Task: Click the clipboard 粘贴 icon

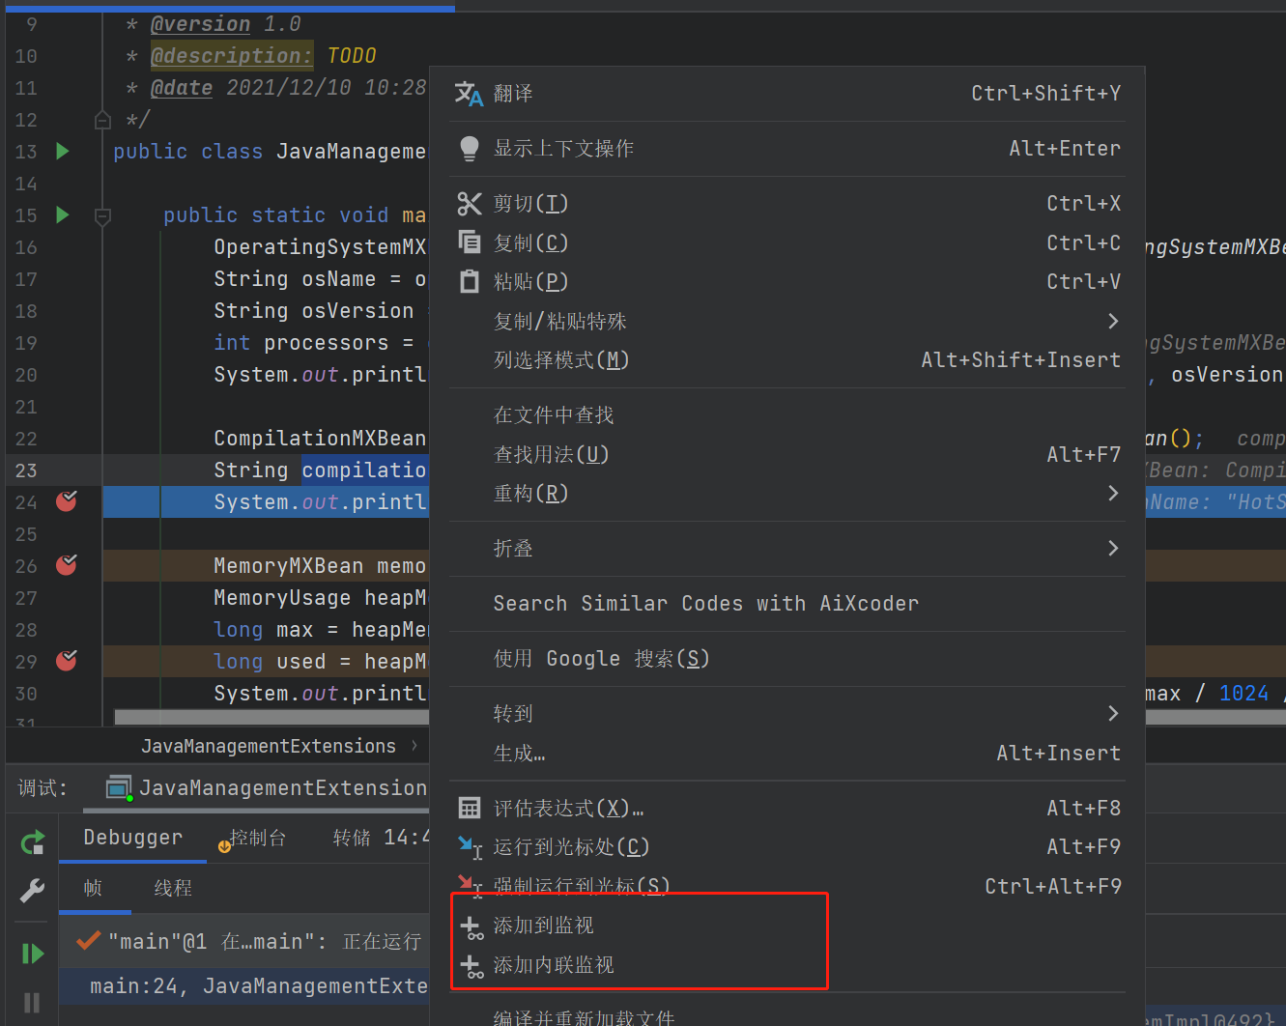Action: [470, 282]
